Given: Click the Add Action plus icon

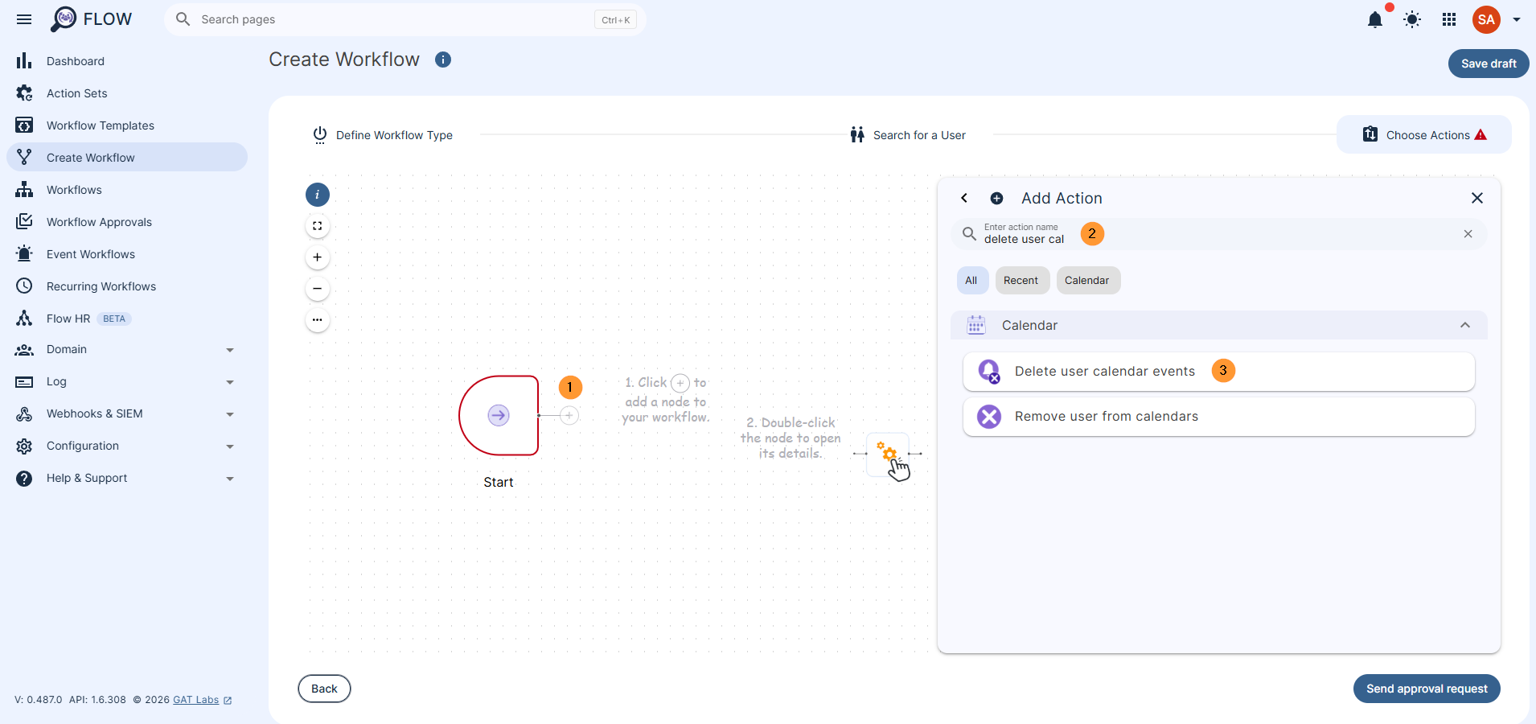Looking at the screenshot, I should coord(996,198).
